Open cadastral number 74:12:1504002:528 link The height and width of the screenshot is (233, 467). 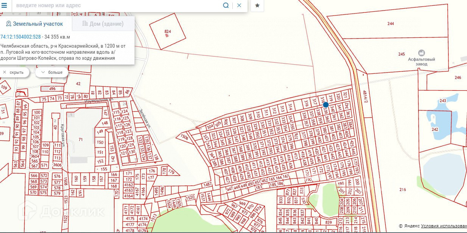[20, 37]
